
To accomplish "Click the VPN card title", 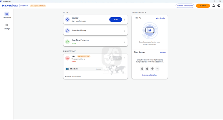I will pyautogui.click(x=73, y=56).
